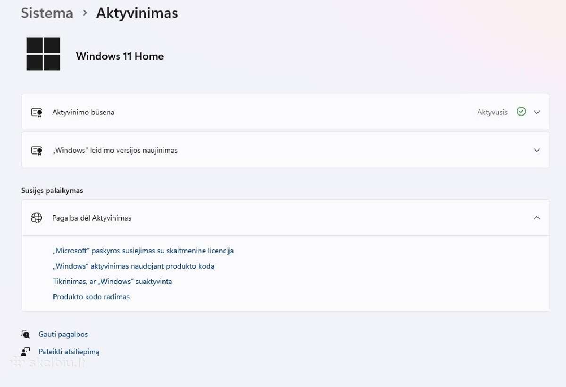
Task: Click the Aktyvinimas breadcrumb title
Action: (137, 13)
